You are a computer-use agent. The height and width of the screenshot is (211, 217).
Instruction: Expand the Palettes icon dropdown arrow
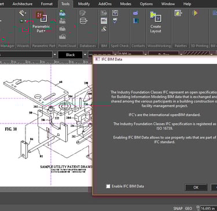pyautogui.click(x=182, y=13)
